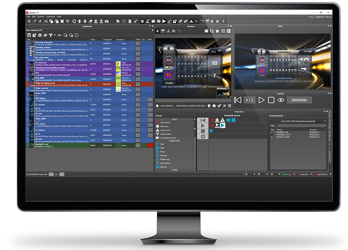
Task: Toggle the PGM box for the Opening_automatic row
Action: tap(137, 44)
